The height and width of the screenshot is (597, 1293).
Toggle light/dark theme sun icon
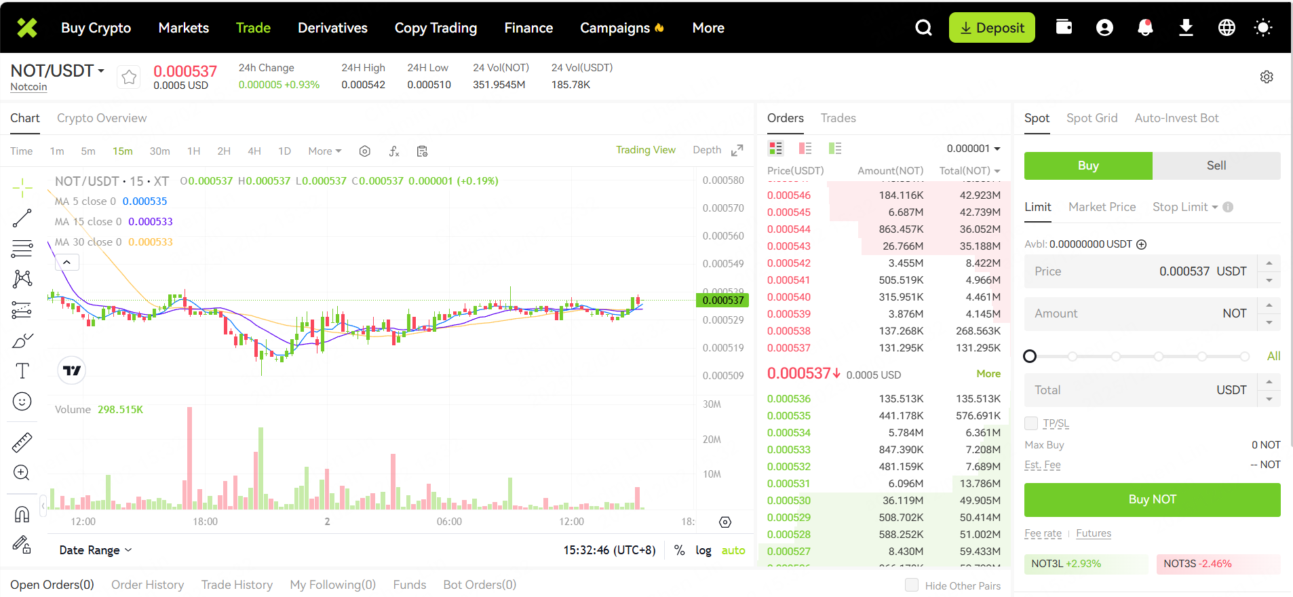point(1262,28)
